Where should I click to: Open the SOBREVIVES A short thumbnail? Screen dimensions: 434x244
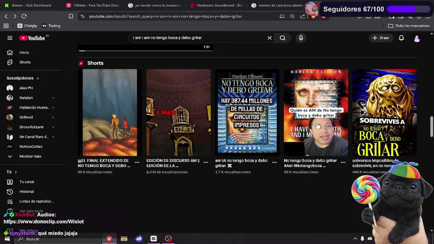tap(384, 113)
